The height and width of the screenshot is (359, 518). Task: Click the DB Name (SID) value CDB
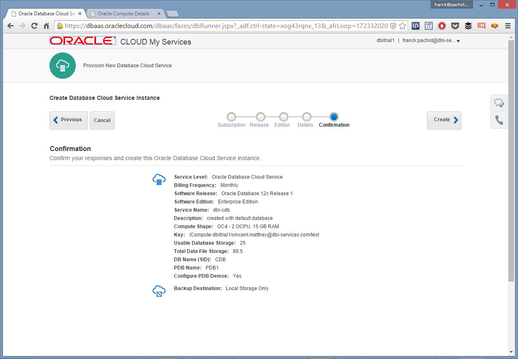coord(220,260)
